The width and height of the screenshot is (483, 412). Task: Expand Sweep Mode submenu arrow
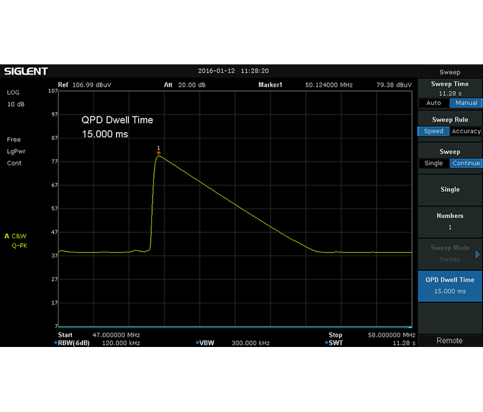pos(477,254)
